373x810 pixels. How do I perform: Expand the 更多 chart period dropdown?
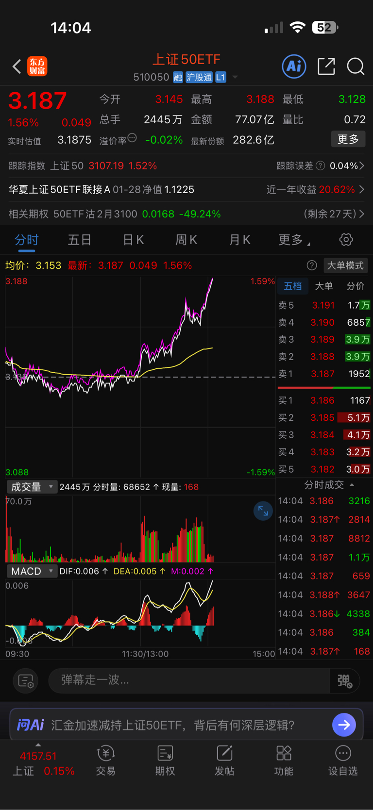coord(294,240)
